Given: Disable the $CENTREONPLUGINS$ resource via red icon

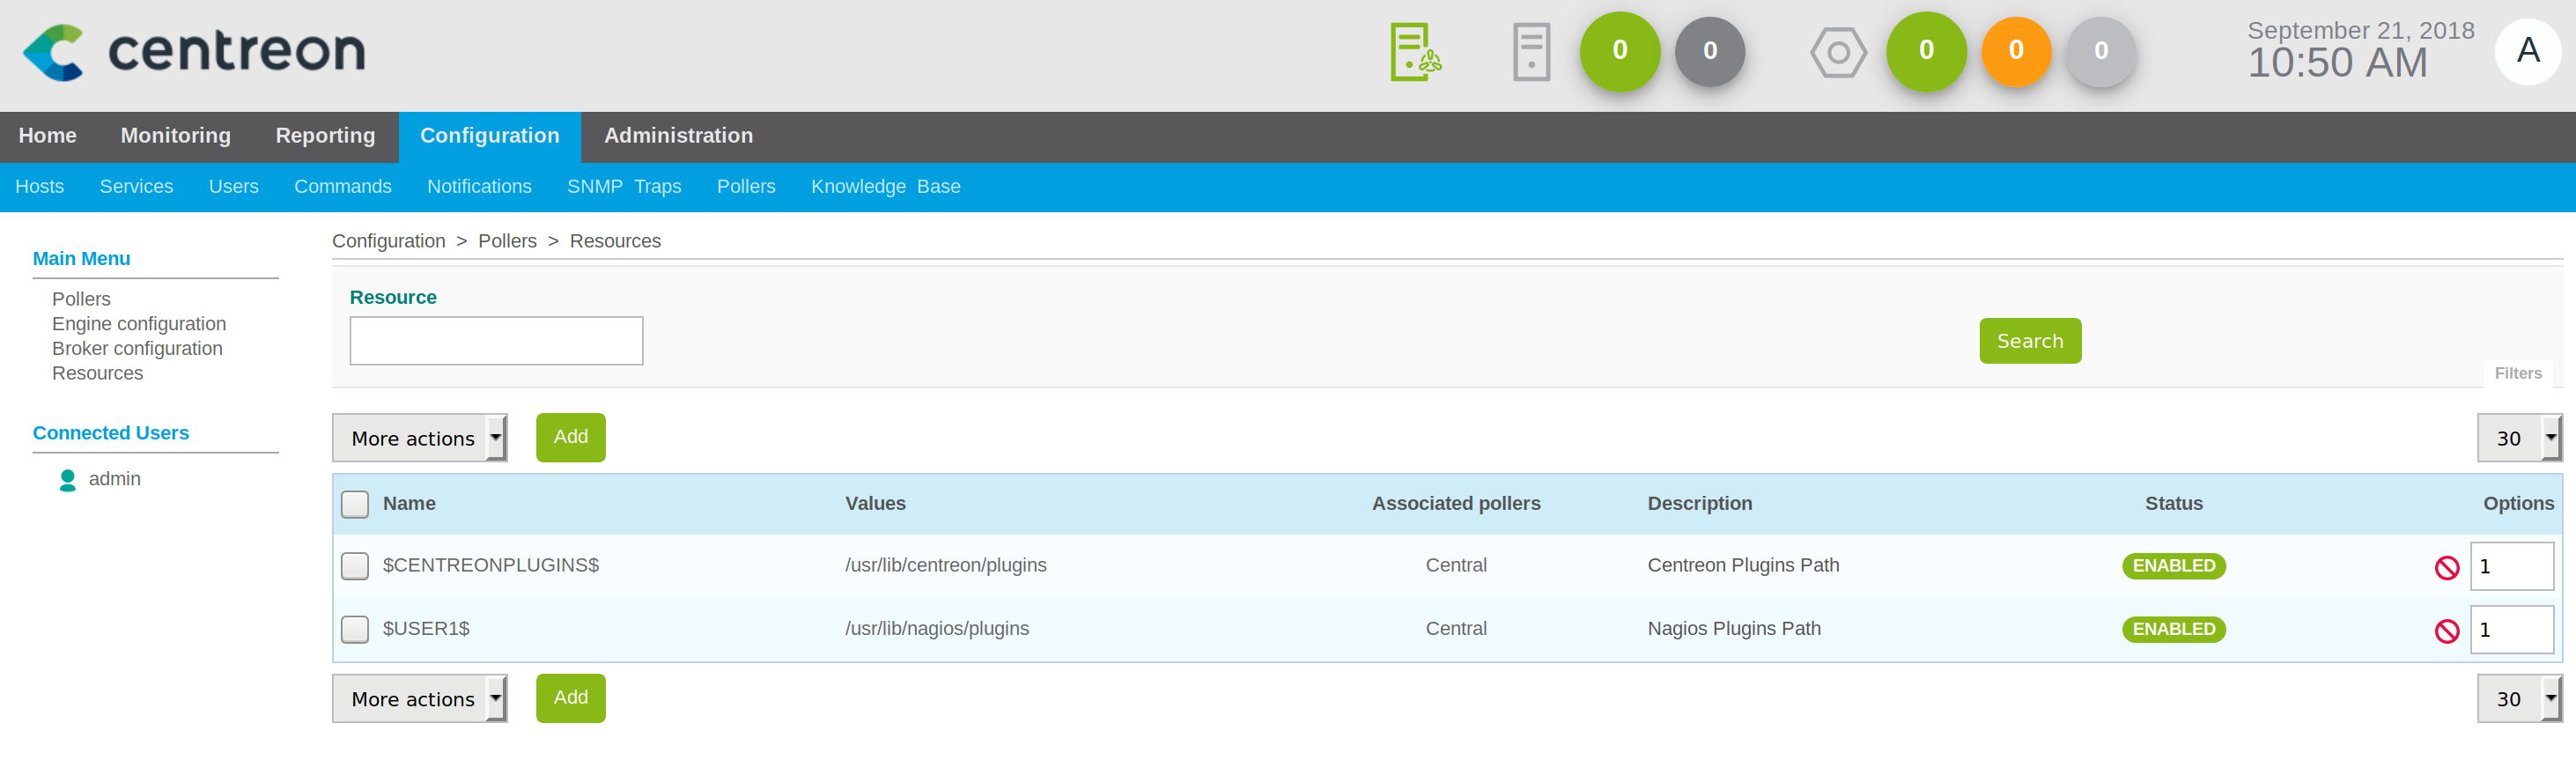Looking at the screenshot, I should (x=2446, y=567).
